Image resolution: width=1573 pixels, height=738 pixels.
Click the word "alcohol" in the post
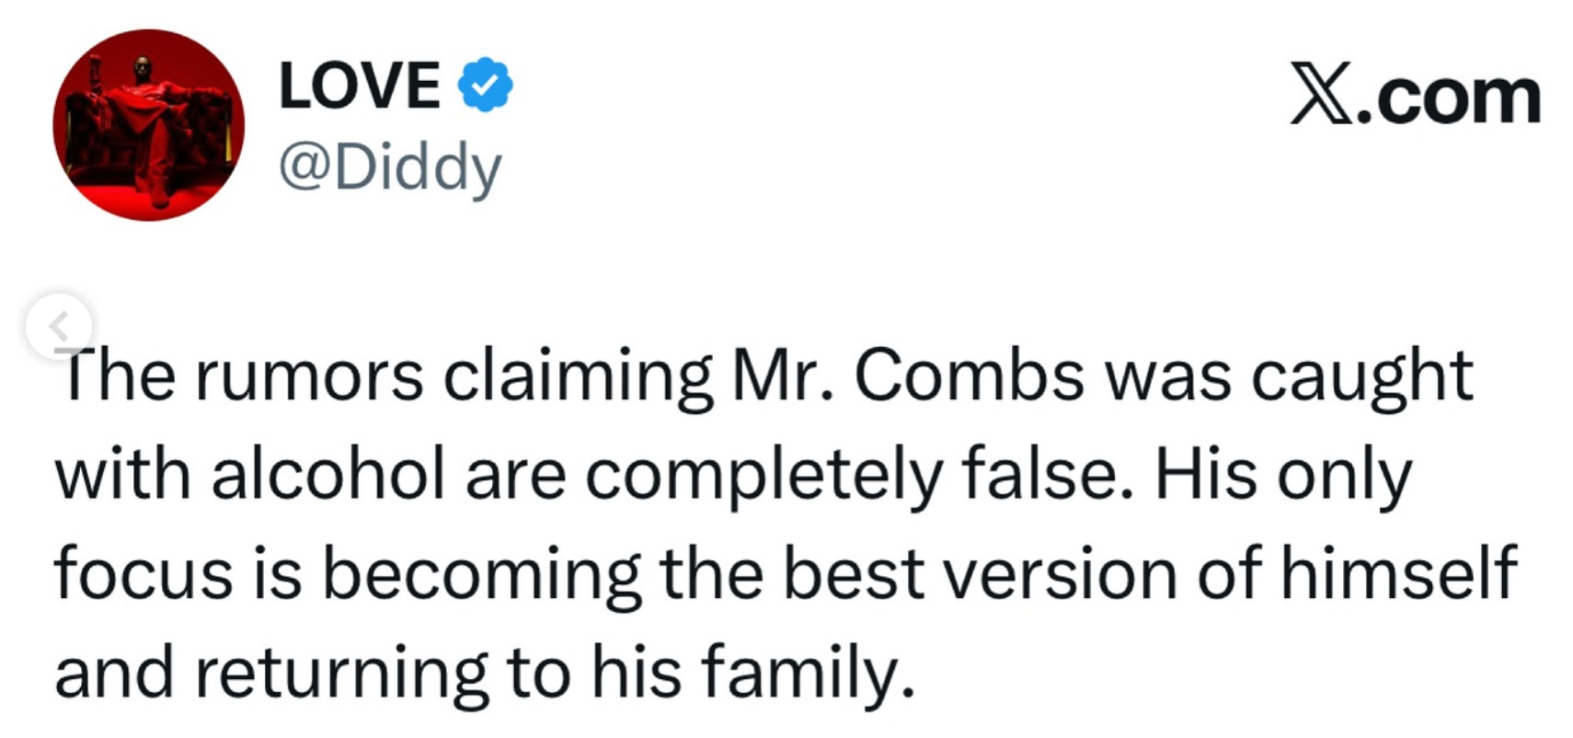327,475
